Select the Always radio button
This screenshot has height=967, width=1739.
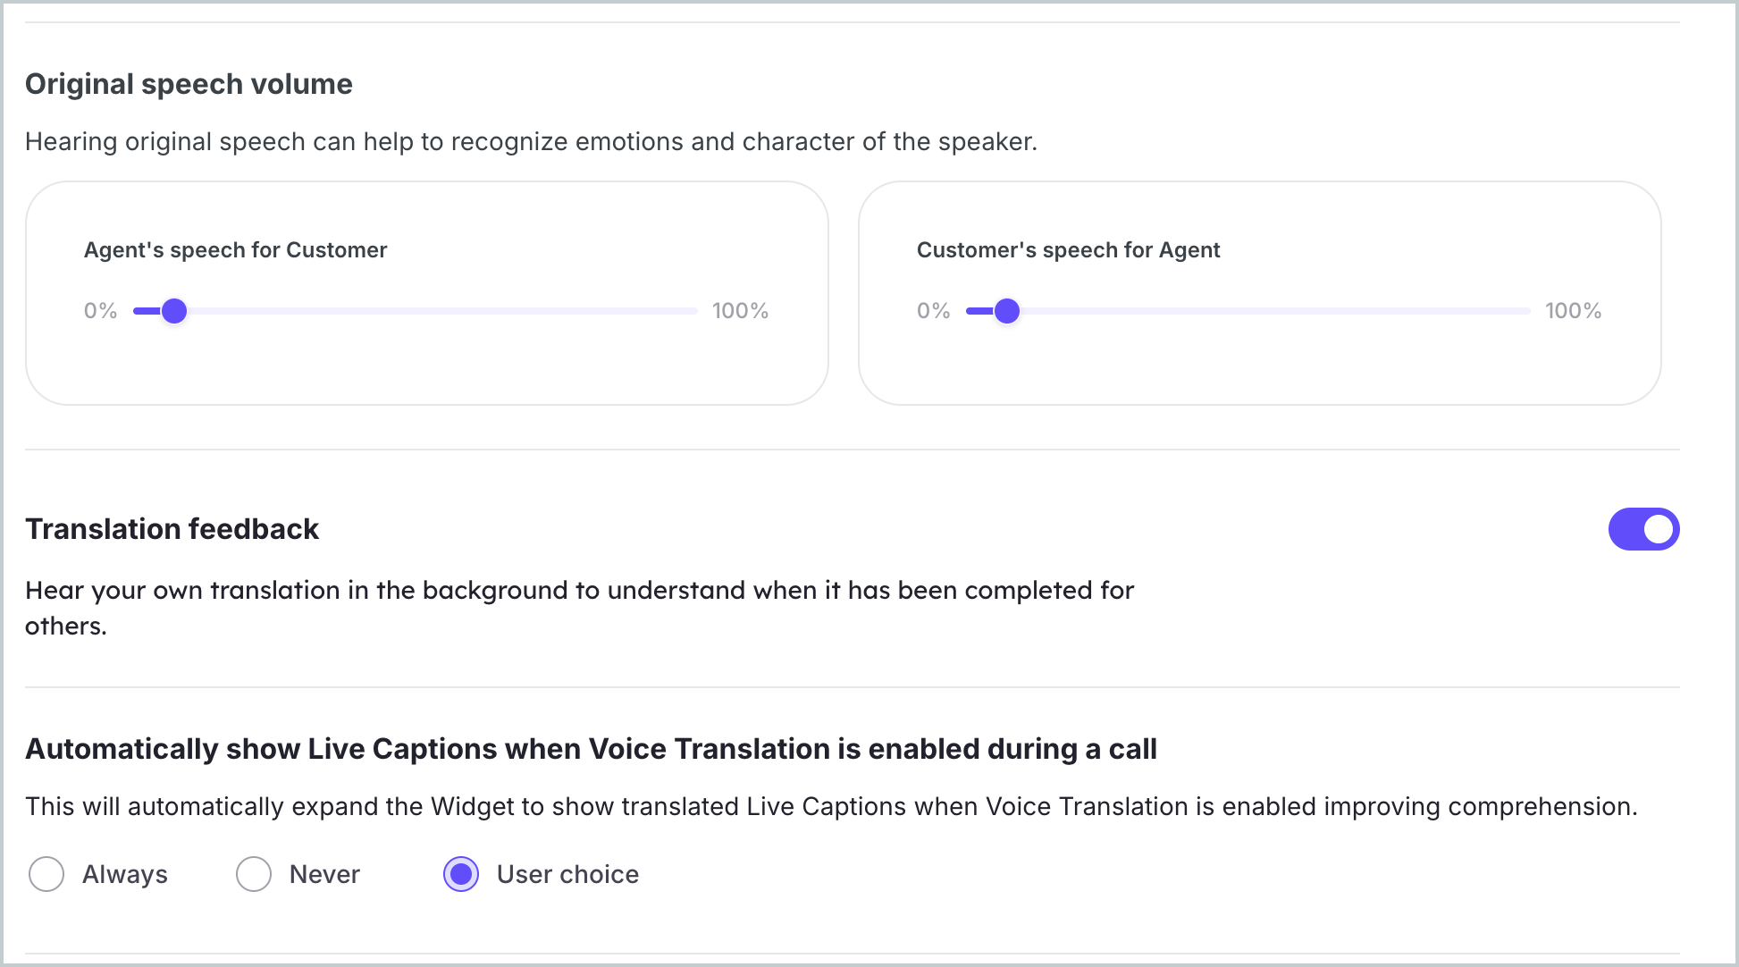coord(46,874)
